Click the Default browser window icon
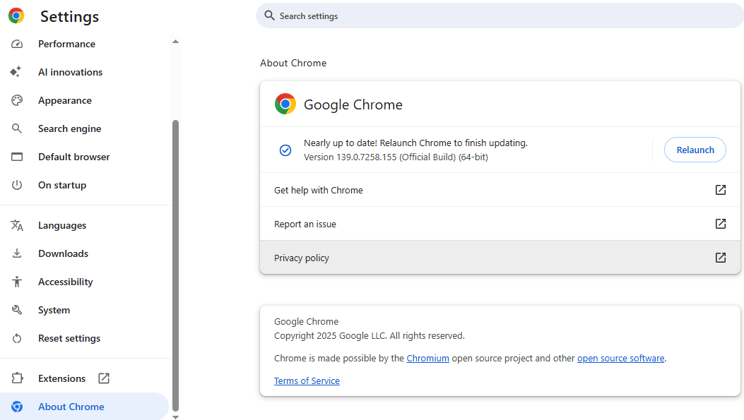744x420 pixels. [18, 156]
